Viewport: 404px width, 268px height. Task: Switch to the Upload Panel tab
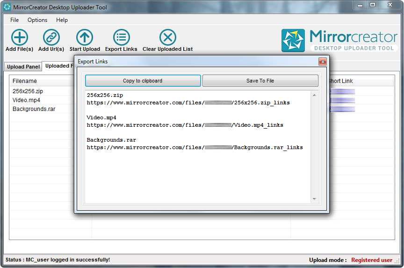click(x=23, y=67)
